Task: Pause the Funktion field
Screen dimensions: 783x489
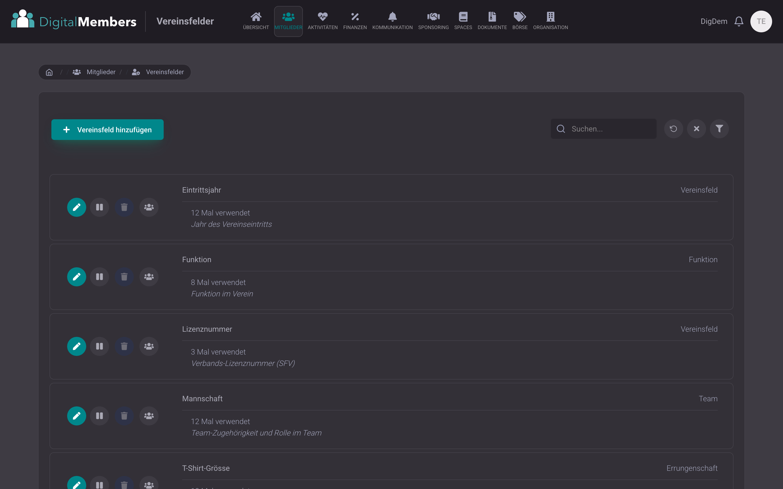Action: coord(99,277)
